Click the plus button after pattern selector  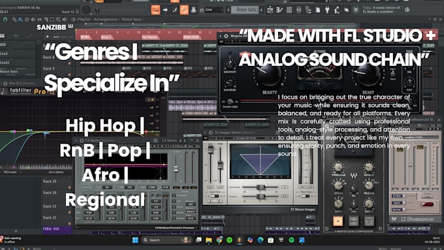pos(261,10)
